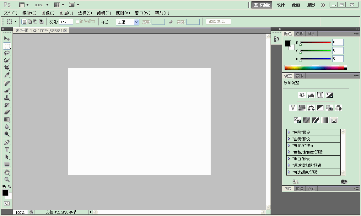The image size is (361, 216).
Task: Open the 文件(F) menu
Action: [10, 13]
